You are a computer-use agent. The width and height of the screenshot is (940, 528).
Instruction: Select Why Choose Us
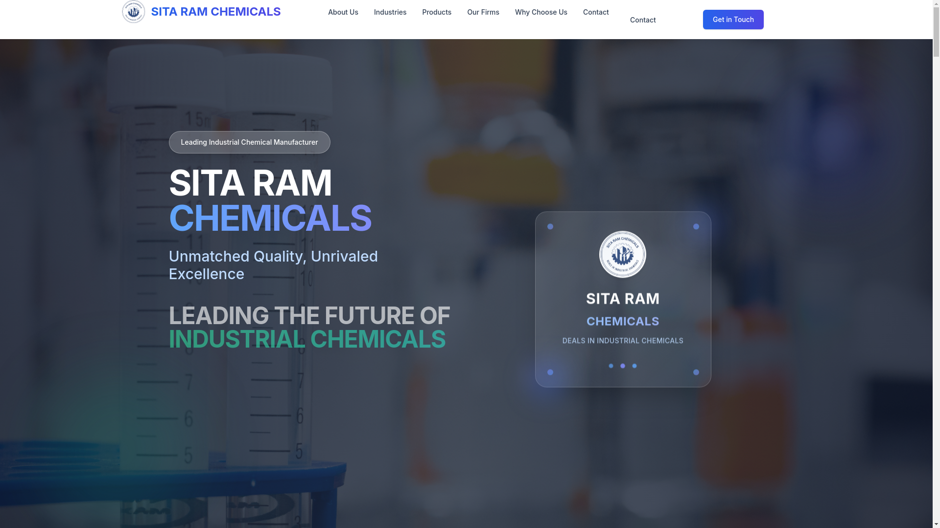[x=541, y=12]
